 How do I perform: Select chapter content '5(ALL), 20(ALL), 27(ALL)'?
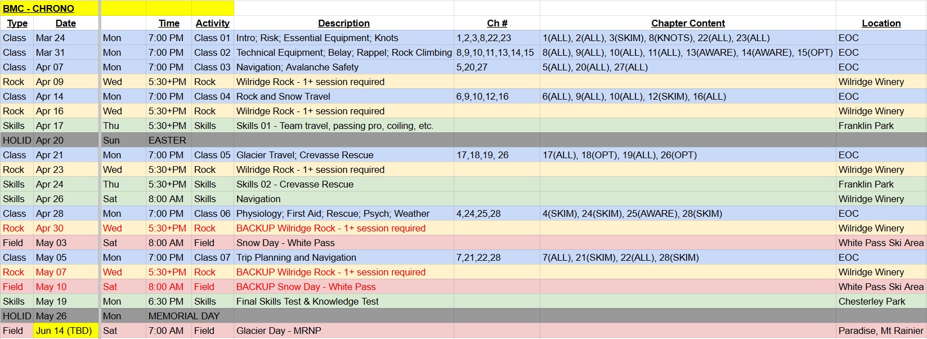click(688, 67)
